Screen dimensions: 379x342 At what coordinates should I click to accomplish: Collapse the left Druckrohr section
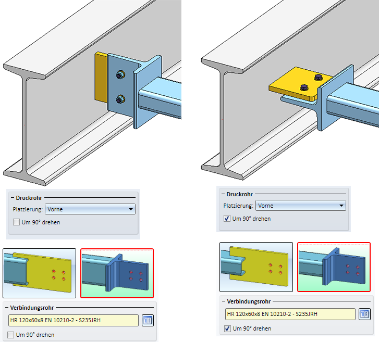pos(13,198)
